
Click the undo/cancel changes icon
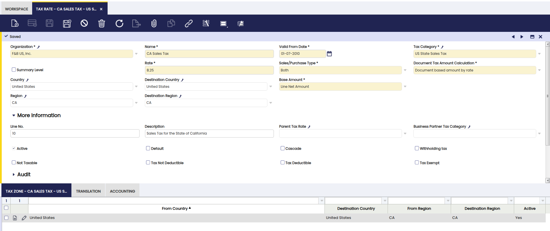click(84, 23)
